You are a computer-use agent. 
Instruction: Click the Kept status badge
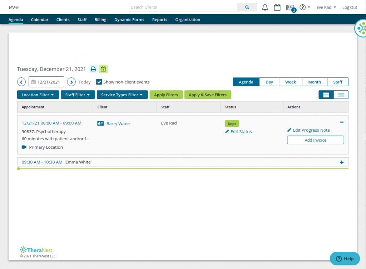click(x=232, y=124)
